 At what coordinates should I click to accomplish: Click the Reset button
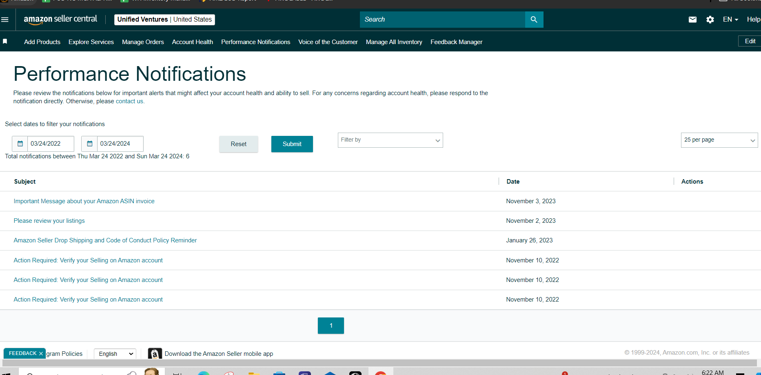point(239,144)
